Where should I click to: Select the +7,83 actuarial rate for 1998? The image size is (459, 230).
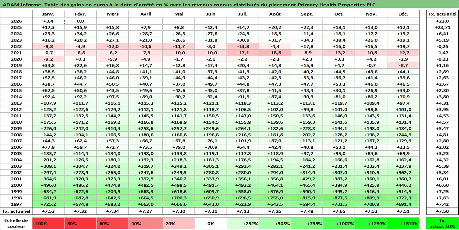coord(442,198)
